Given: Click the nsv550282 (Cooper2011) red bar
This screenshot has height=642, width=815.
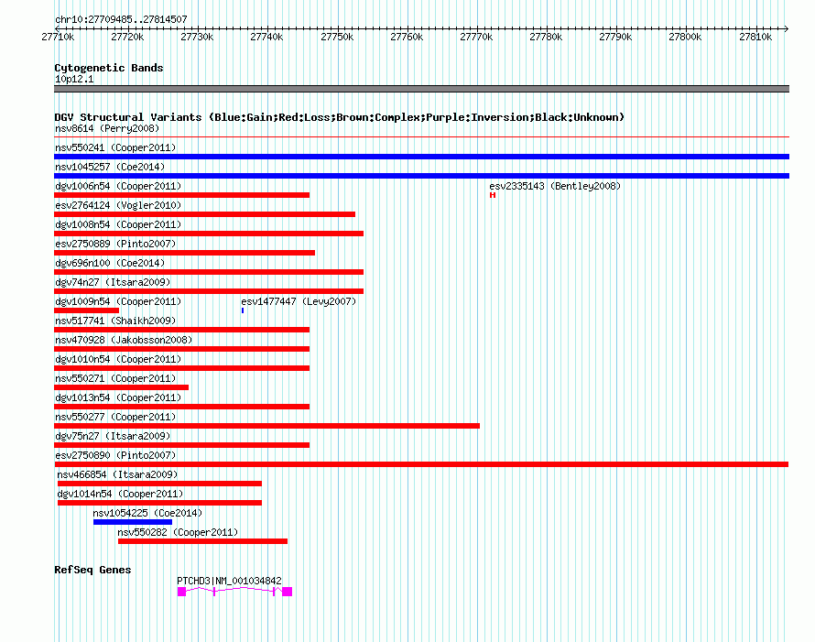Looking at the screenshot, I should (202, 541).
